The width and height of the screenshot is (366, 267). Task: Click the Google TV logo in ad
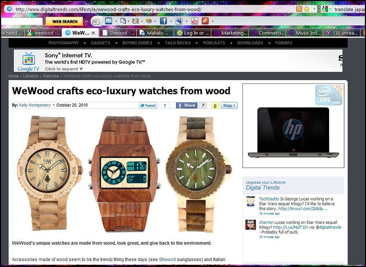28,61
